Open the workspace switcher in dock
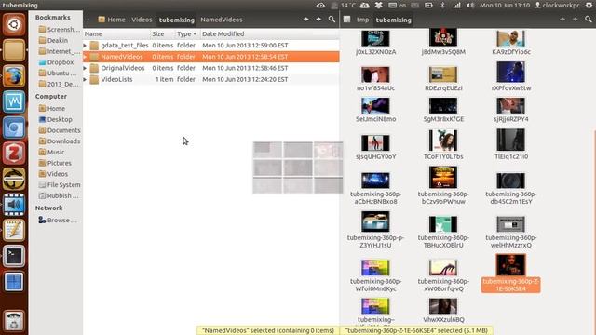The width and height of the screenshot is (596, 335). point(14,282)
